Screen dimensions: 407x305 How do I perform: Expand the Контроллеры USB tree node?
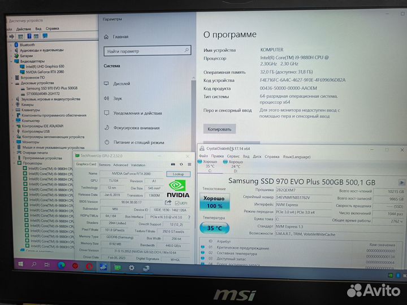13,132
